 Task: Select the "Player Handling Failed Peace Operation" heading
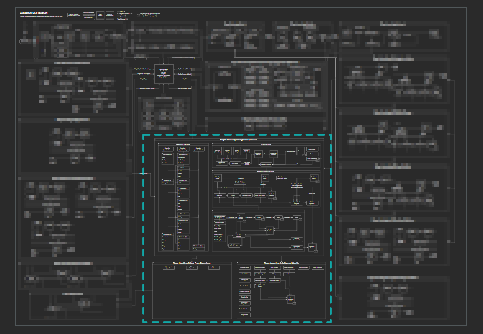pyautogui.click(x=192, y=263)
